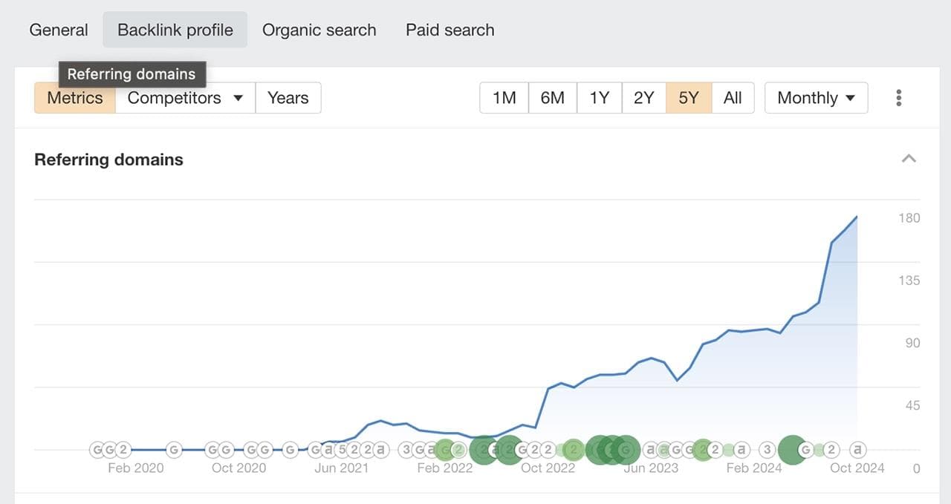Image resolution: width=951 pixels, height=504 pixels.
Task: Click the line peak at chart's right end
Action: click(857, 217)
